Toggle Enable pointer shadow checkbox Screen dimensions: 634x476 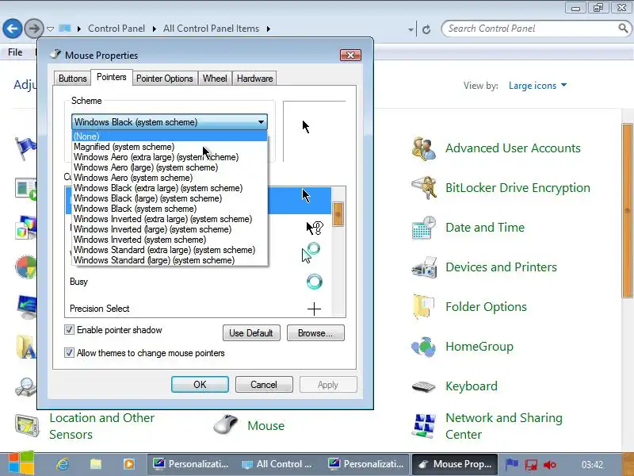point(70,330)
